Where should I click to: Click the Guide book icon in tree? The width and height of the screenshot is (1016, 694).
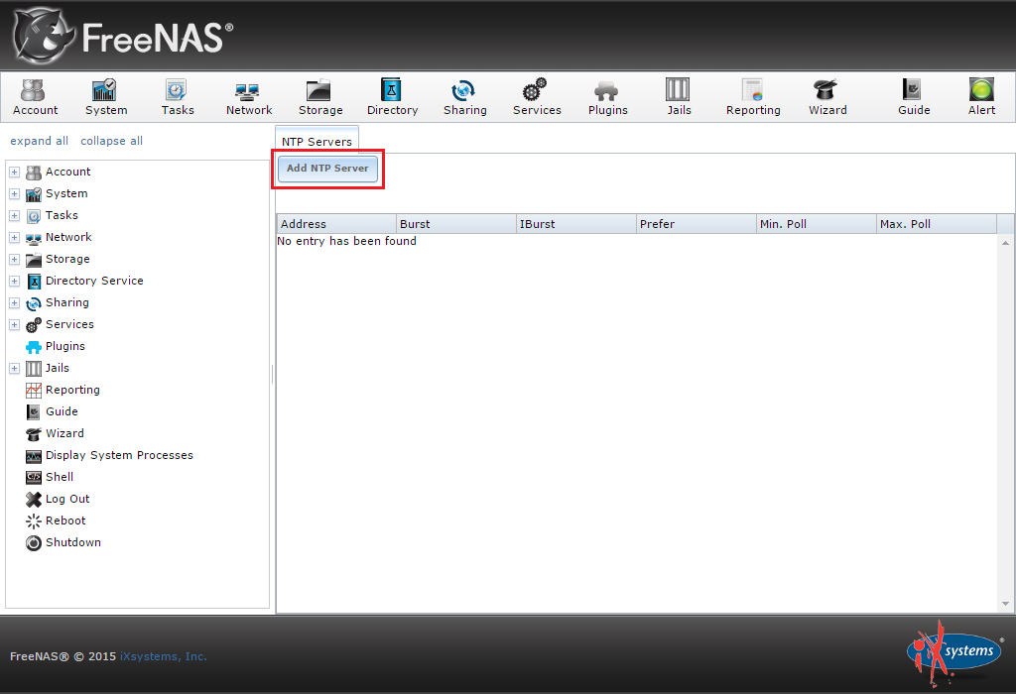coord(34,412)
